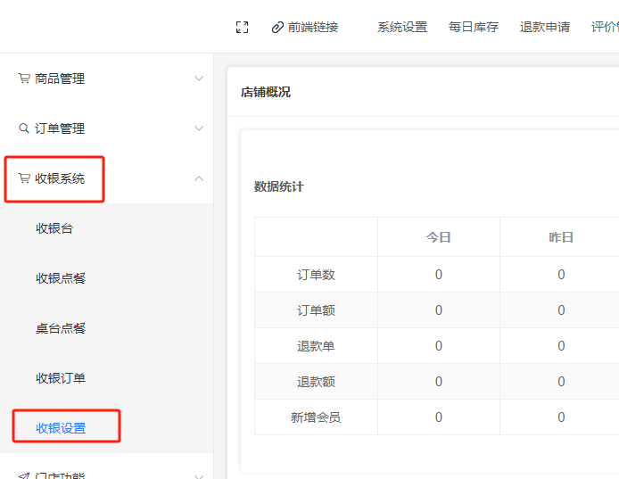Open 桌台点餐 submenu item
The width and height of the screenshot is (619, 479).
pyautogui.click(x=61, y=328)
